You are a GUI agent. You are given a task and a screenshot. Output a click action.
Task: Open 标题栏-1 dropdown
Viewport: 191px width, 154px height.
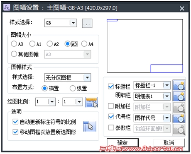152,85
